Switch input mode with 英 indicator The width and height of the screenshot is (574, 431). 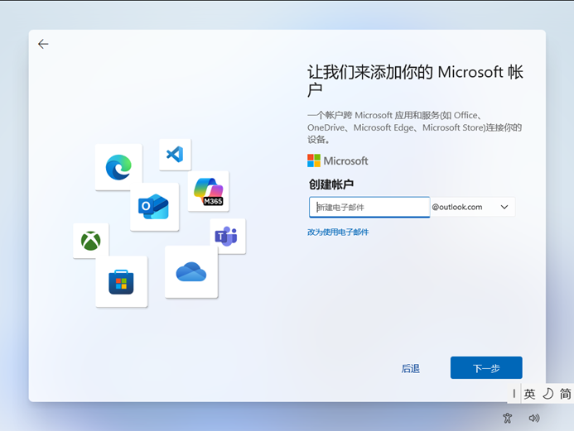click(x=529, y=394)
